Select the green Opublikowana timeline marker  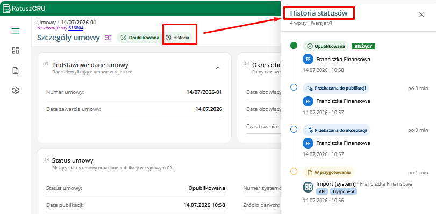pos(294,45)
